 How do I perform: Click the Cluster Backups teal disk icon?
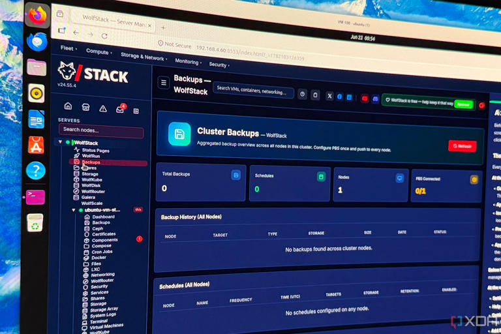coord(179,134)
